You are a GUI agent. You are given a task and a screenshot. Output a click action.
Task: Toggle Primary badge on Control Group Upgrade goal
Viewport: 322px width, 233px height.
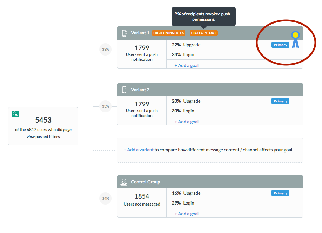tap(280, 193)
